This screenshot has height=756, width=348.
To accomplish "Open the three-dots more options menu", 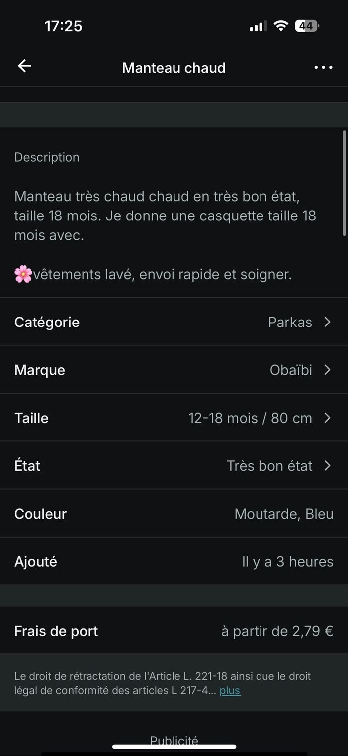I will pyautogui.click(x=323, y=67).
